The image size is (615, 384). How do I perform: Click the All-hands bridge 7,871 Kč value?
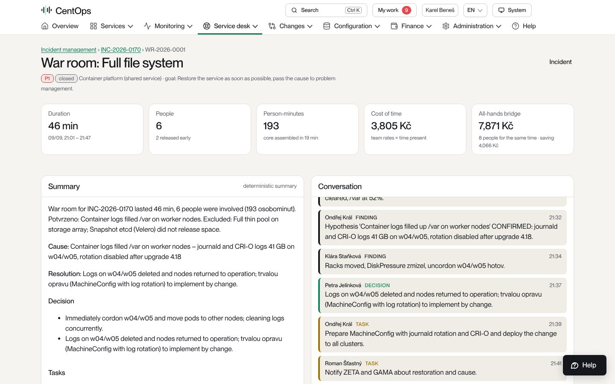pos(496,126)
